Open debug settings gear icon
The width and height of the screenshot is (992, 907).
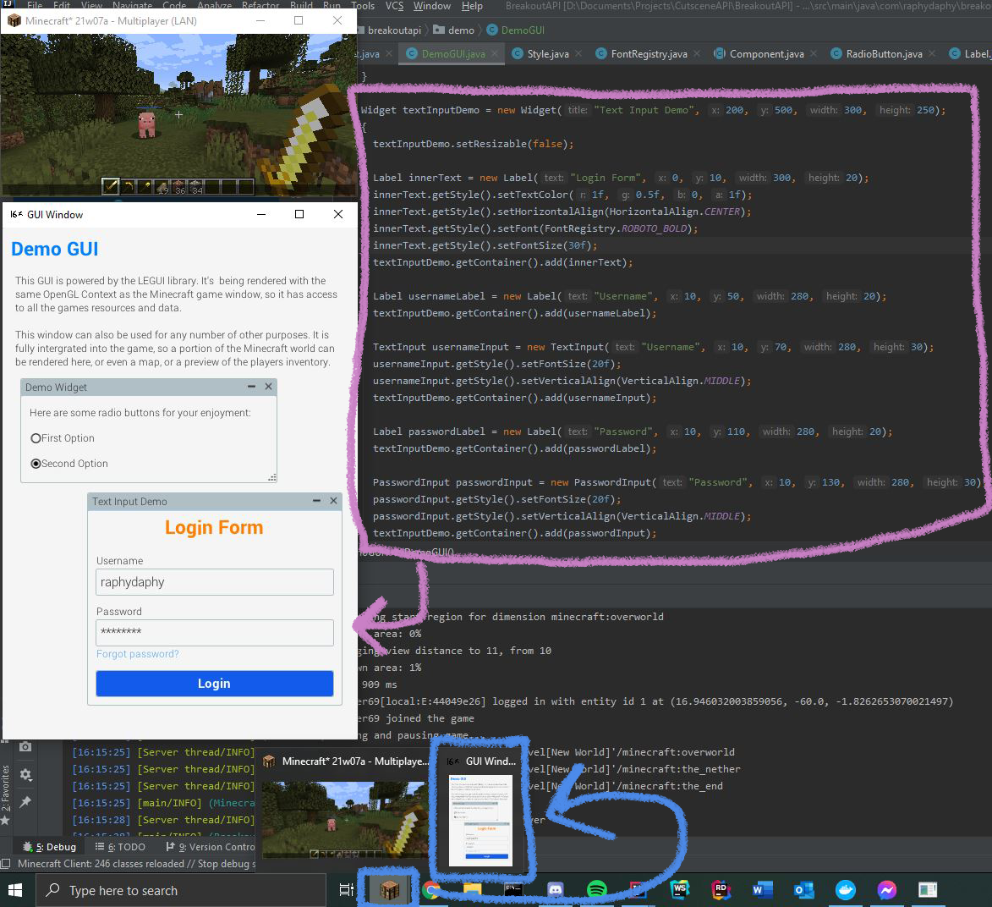point(25,774)
